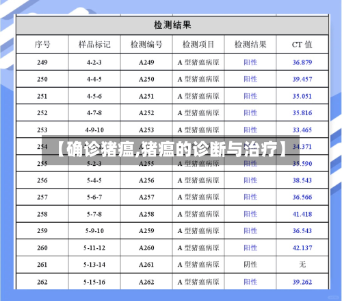
Task: Click sample mark 5-6-7
Action: click(x=94, y=197)
